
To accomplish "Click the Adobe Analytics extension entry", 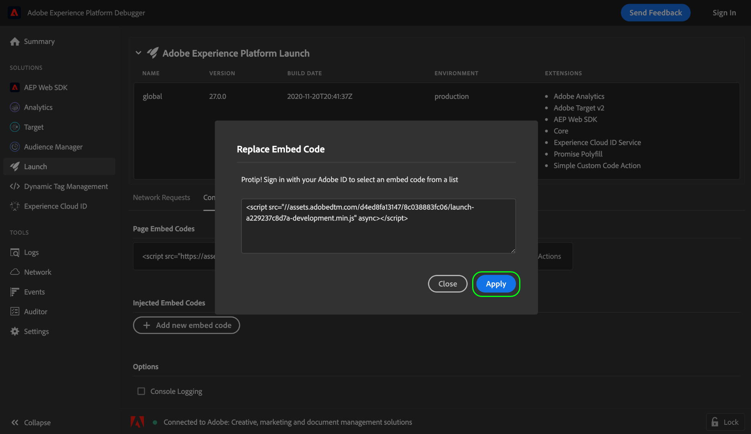I will click(x=579, y=96).
